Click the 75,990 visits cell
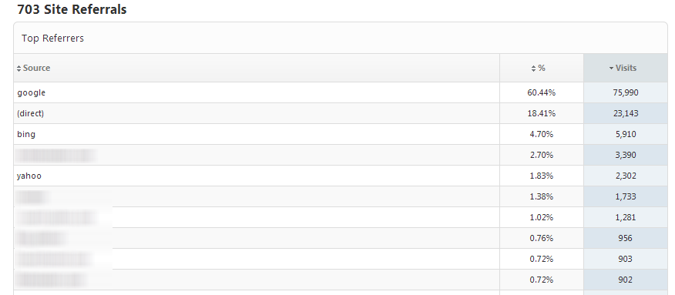The width and height of the screenshot is (675, 295). pyautogui.click(x=626, y=92)
